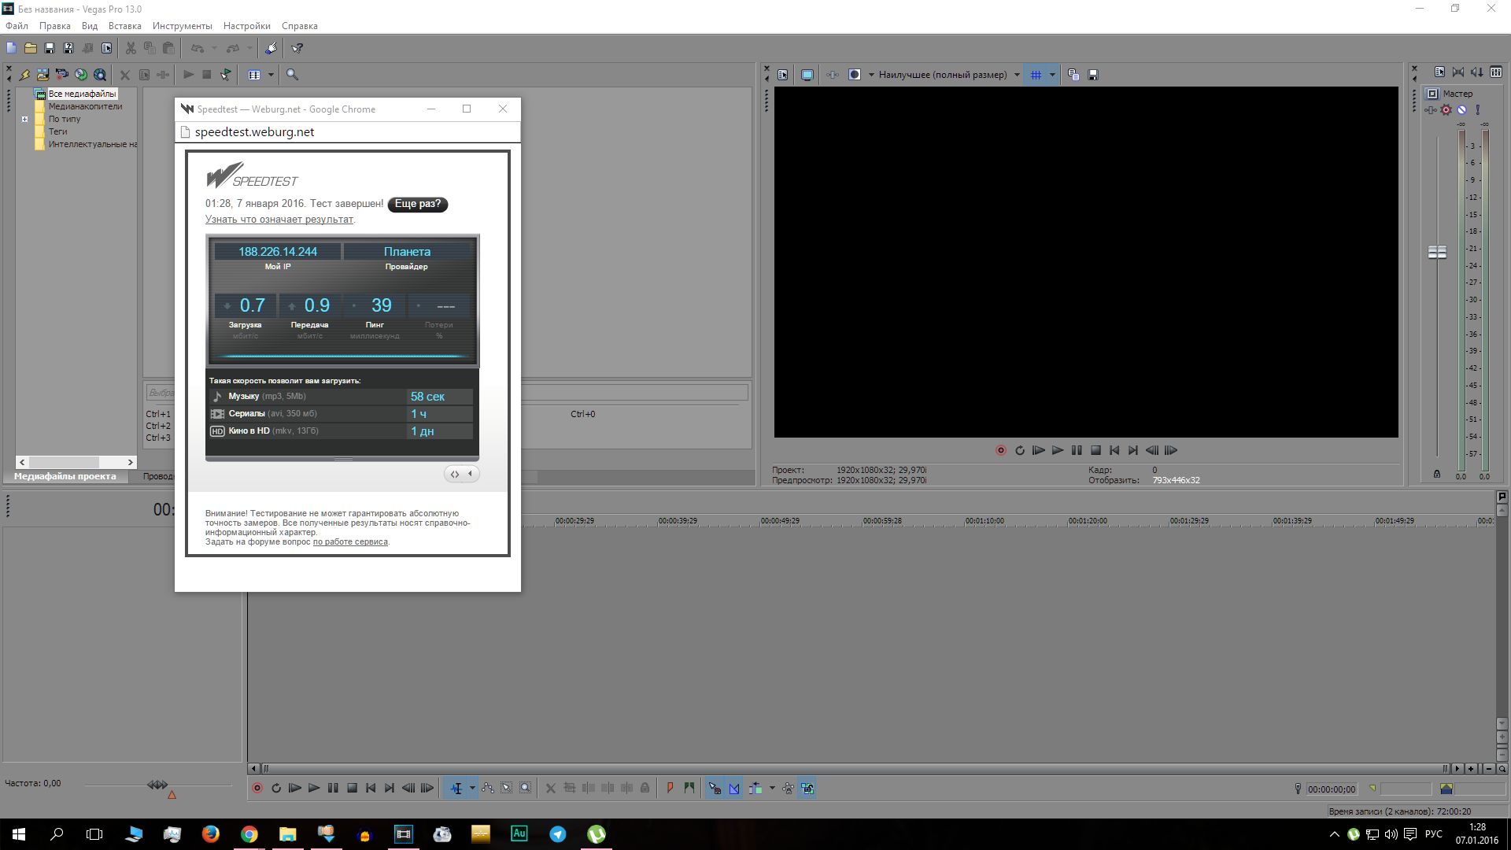The image size is (1511, 850).
Task: Click the timecode field 00:00:00;00
Action: click(x=1332, y=789)
